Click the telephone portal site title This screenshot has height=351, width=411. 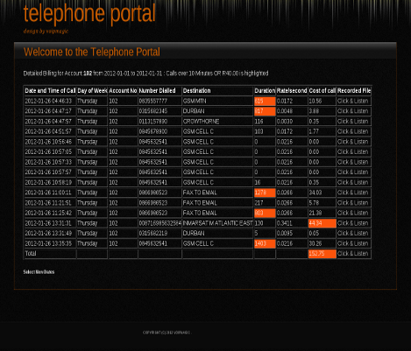point(89,13)
